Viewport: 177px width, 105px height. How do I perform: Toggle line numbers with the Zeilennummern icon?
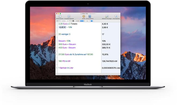(x=60, y=16)
